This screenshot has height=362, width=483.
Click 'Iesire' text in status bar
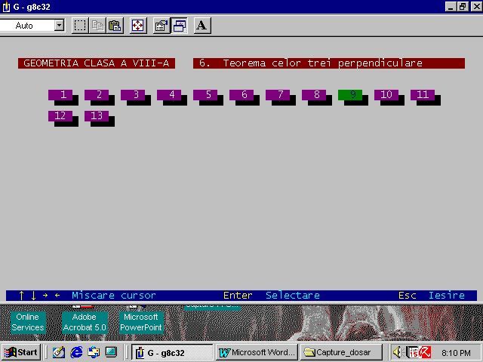447,295
